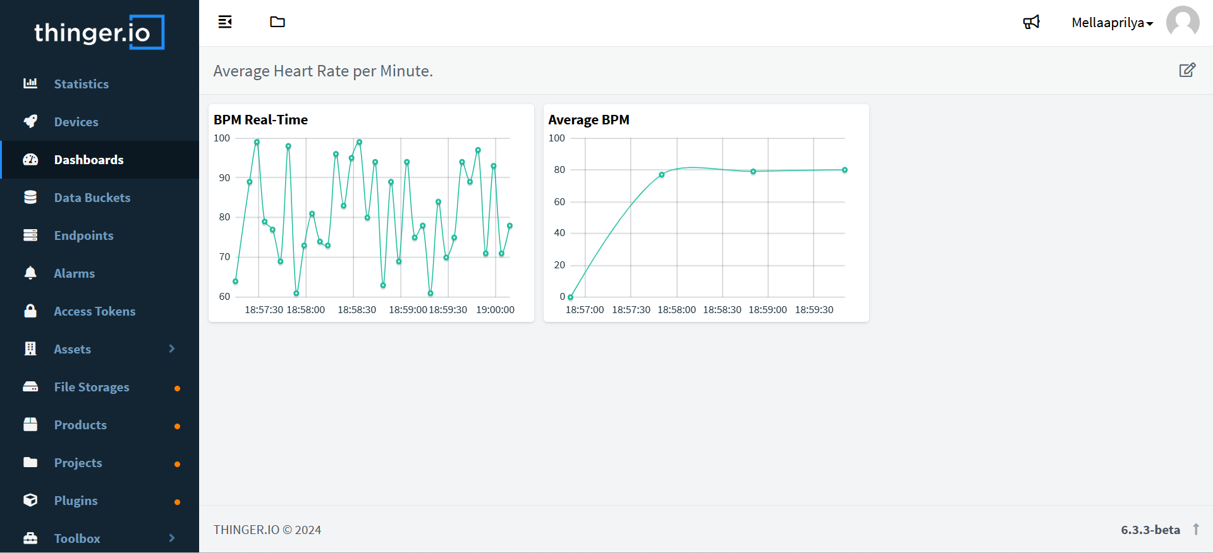1213x553 pixels.
Task: Expand the Toolbox submenu chevron
Action: coord(171,538)
